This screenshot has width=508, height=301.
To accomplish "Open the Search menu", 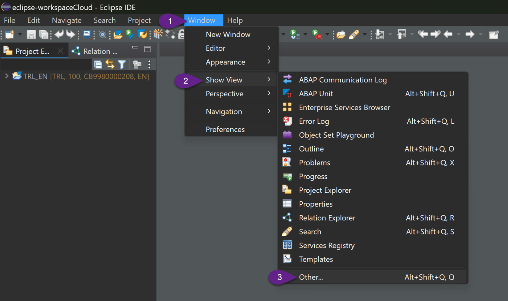I will (x=105, y=20).
